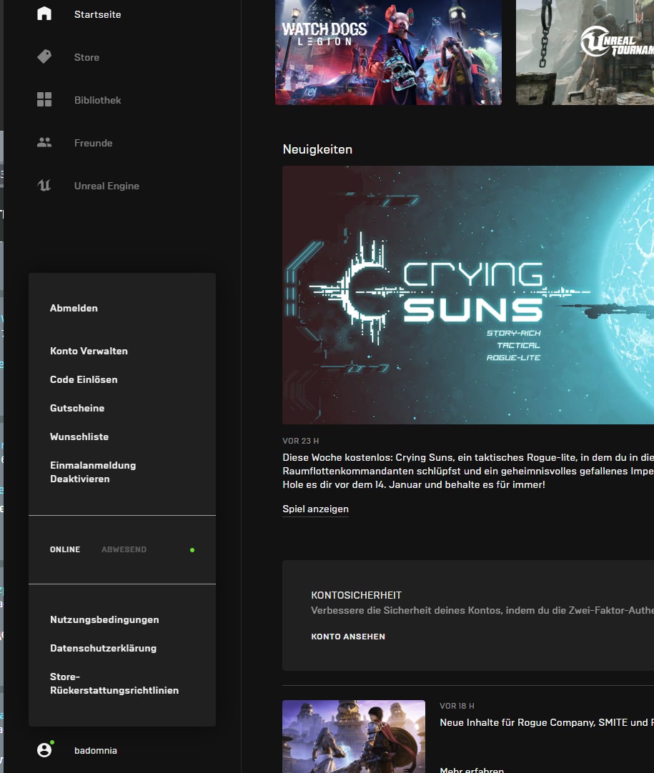Set status to Online
The image size is (654, 773).
65,549
